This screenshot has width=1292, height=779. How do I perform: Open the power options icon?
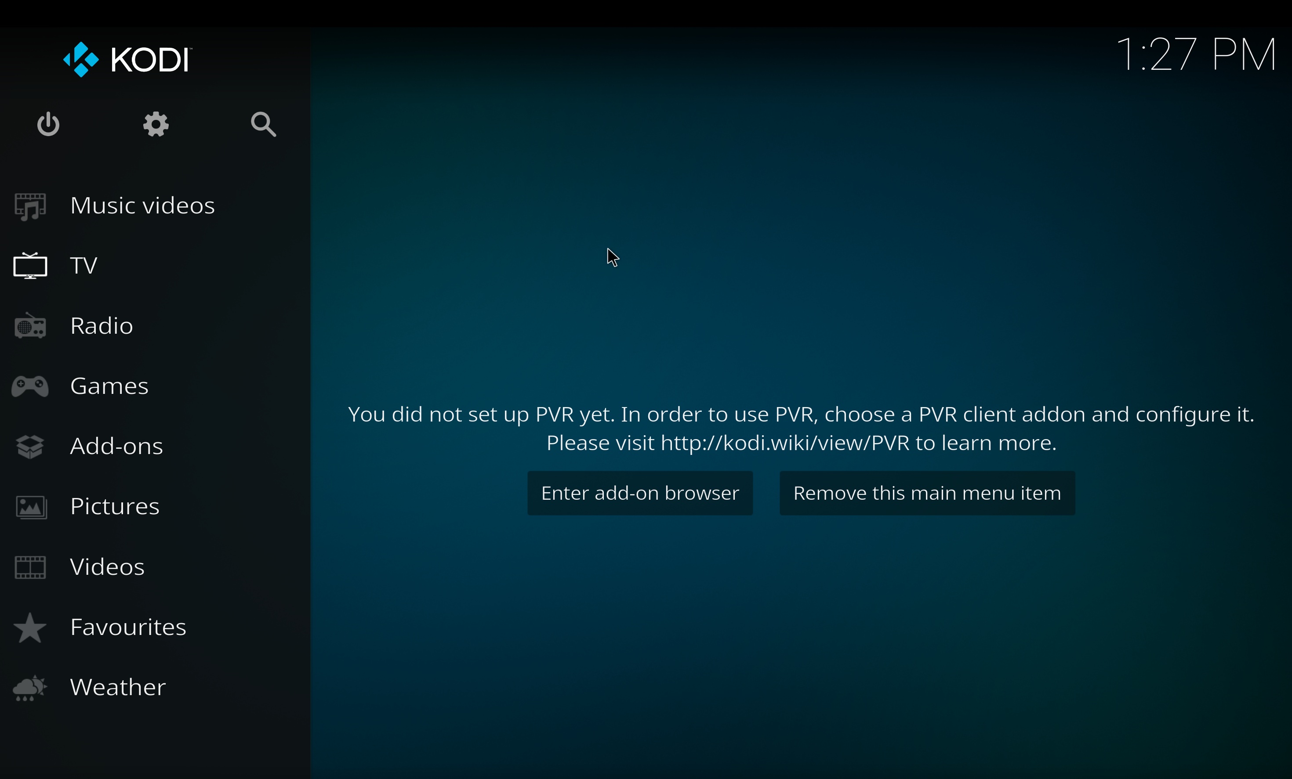pos(48,124)
